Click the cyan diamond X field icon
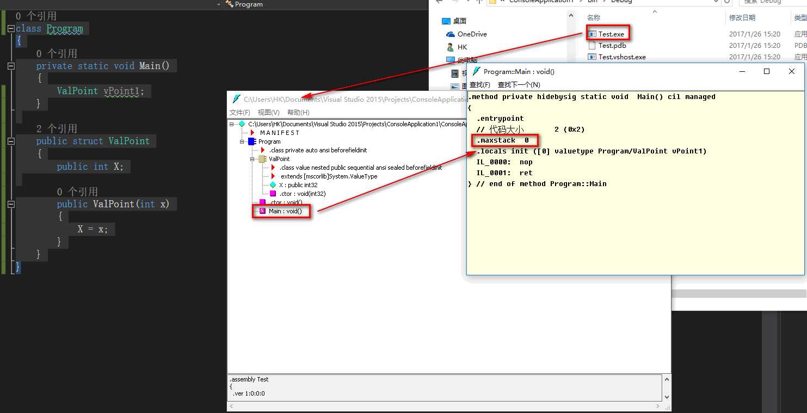This screenshot has width=807, height=413. point(273,185)
